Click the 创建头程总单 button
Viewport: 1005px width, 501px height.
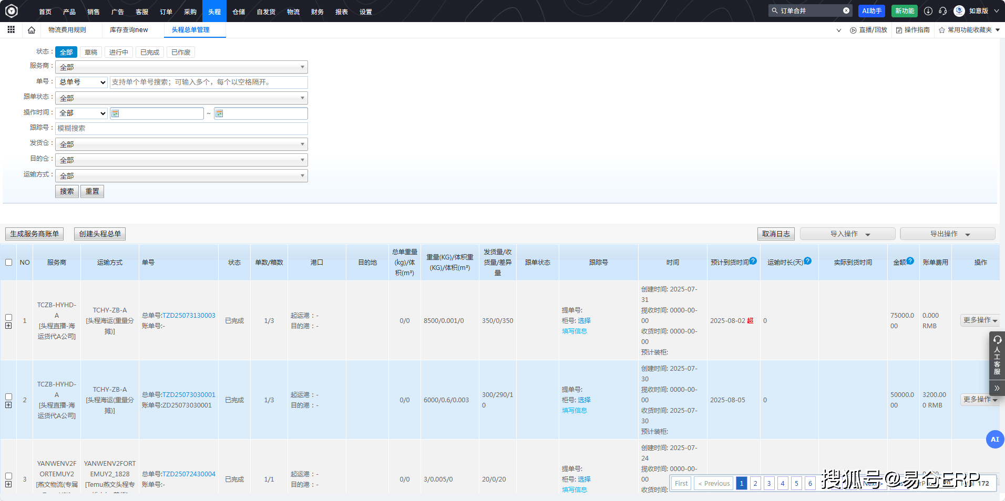point(100,234)
